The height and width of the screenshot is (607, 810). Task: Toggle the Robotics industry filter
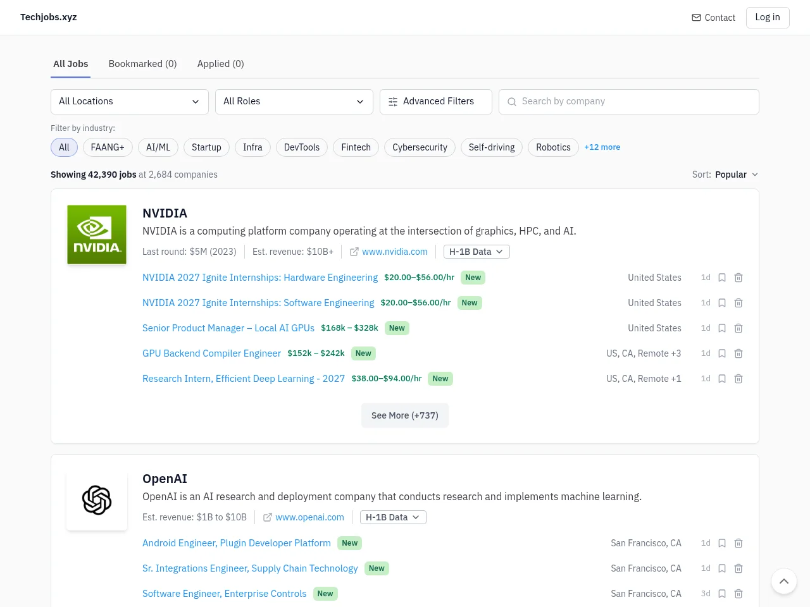[553, 147]
